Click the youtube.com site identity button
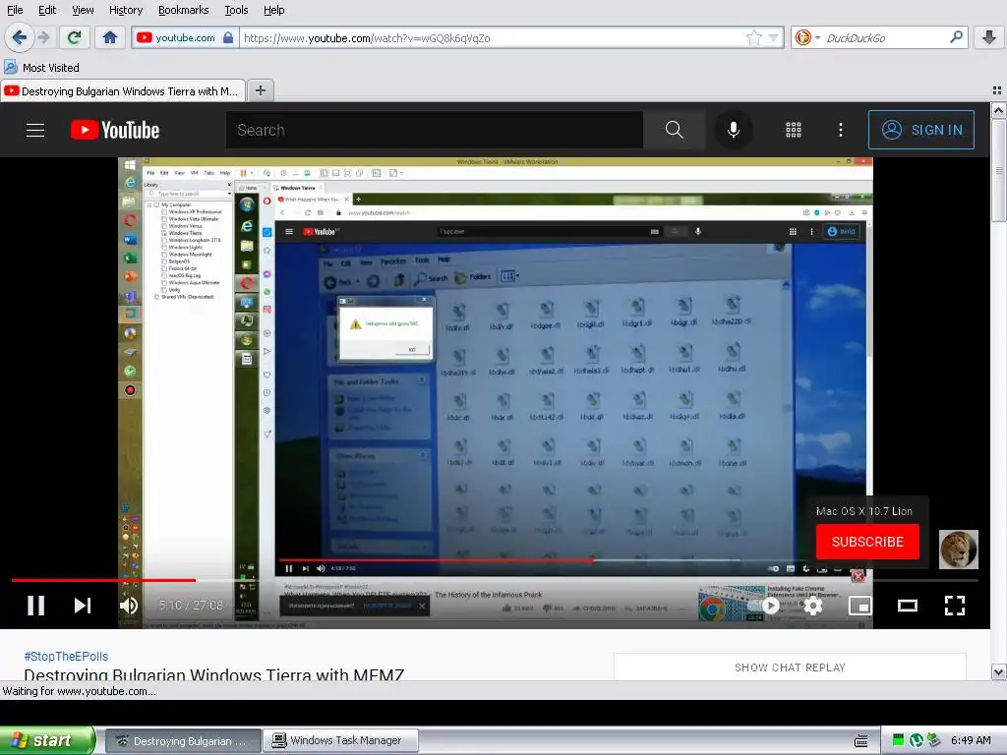 pos(185,38)
